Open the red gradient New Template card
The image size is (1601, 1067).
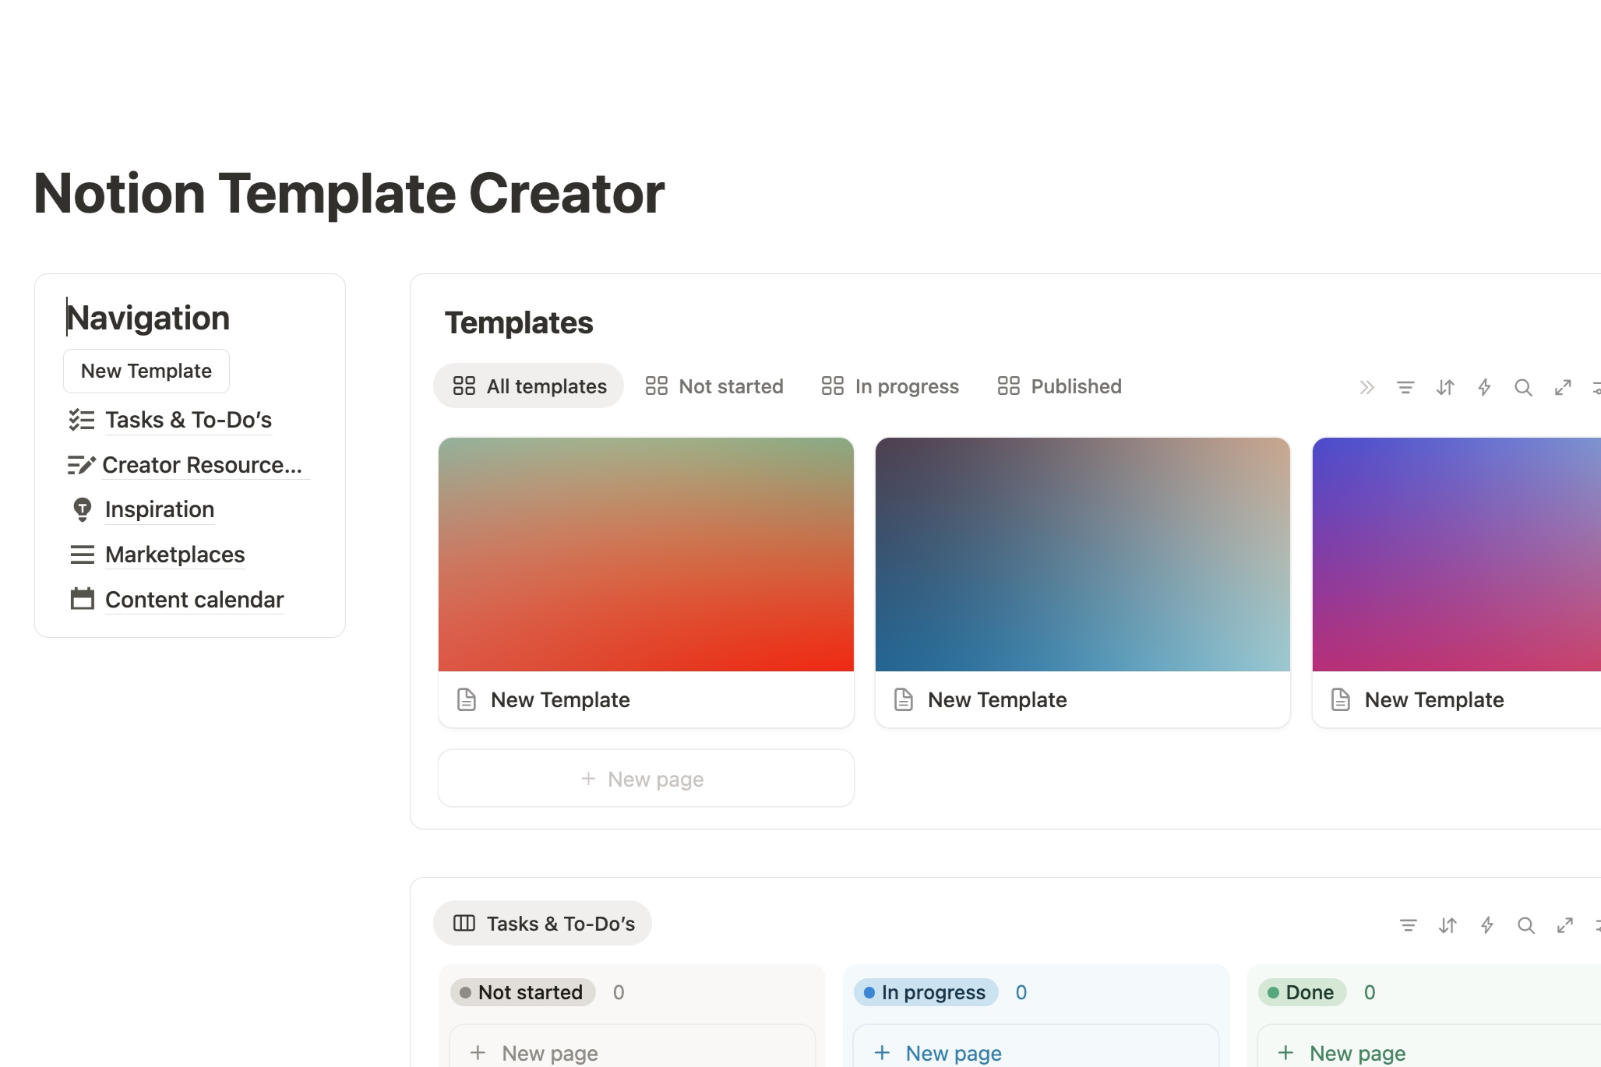(x=646, y=581)
